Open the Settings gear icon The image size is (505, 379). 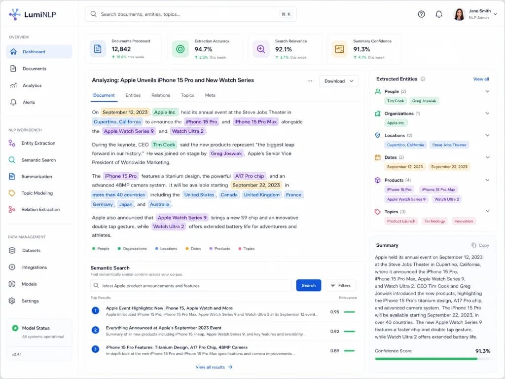[x=12, y=301]
